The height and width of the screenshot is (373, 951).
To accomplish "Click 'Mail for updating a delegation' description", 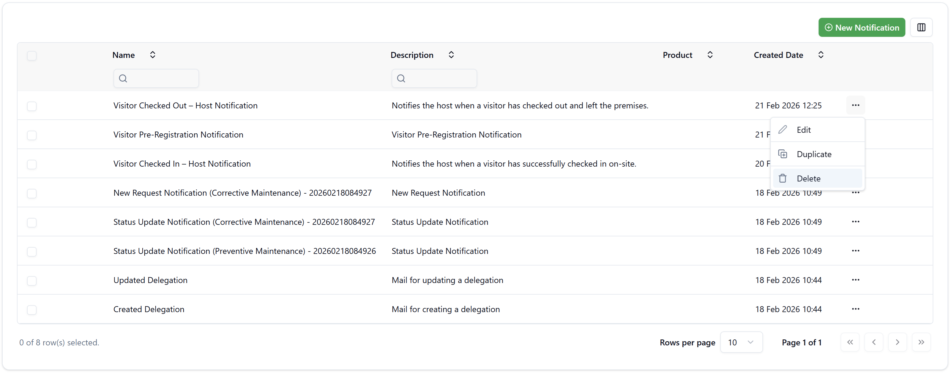I will pyautogui.click(x=447, y=280).
